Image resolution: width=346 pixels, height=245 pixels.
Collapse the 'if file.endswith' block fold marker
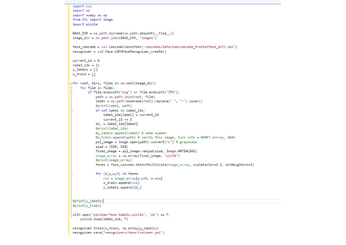point(71,92)
